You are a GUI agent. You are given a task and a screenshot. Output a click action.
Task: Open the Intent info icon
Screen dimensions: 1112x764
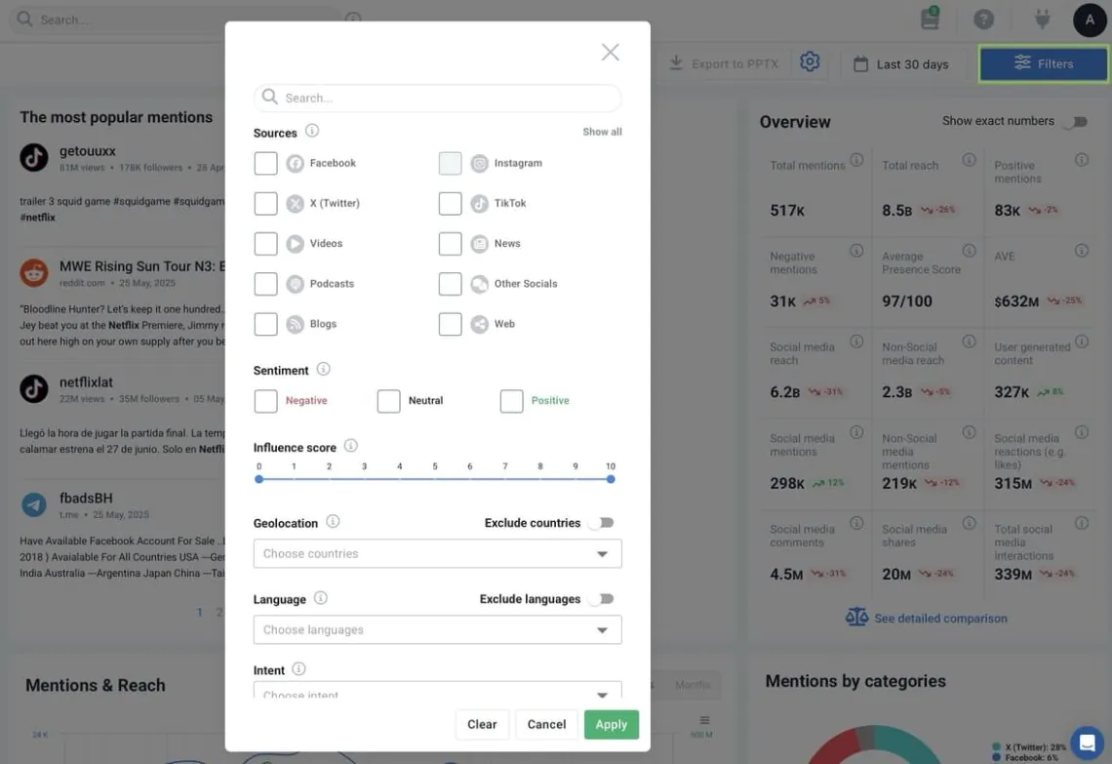click(298, 669)
